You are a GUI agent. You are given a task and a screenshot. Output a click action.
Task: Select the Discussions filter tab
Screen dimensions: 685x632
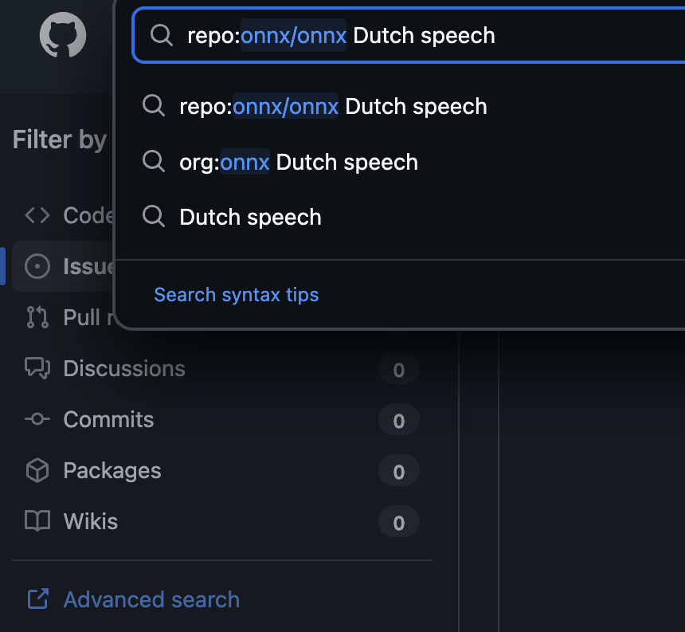tap(124, 368)
